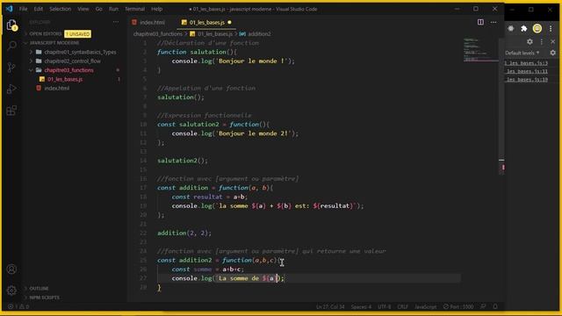Close the DevTools panel
This screenshot has width=562, height=316.
552,42
